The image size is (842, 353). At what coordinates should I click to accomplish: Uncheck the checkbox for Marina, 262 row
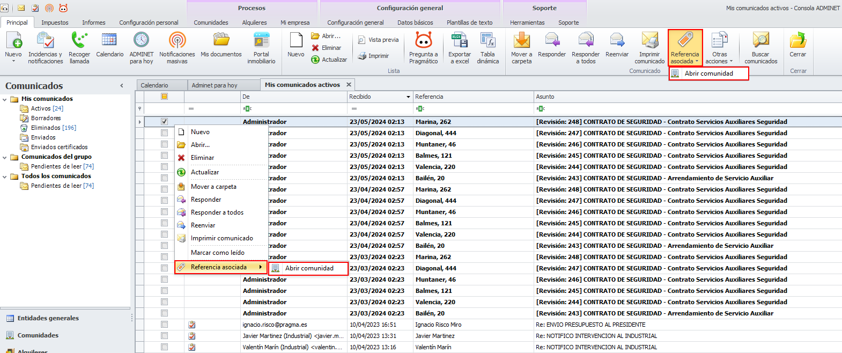click(165, 122)
